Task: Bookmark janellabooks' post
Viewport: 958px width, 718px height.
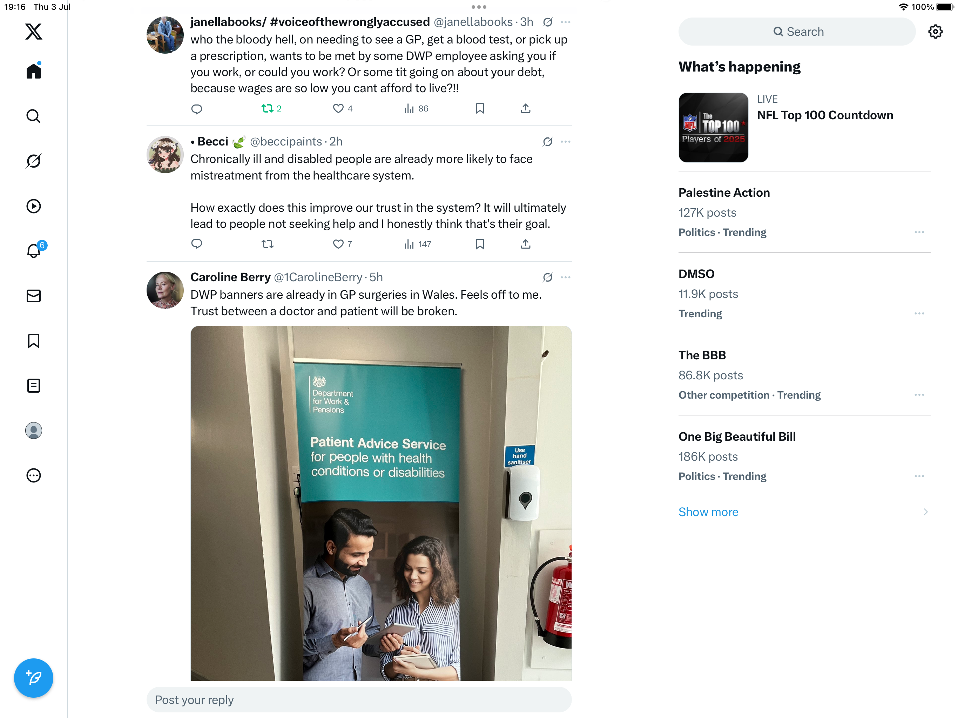Action: (479, 108)
